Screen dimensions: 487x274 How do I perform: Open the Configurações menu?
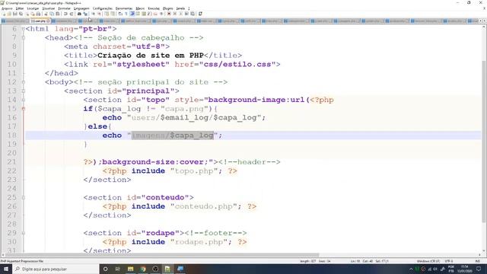[103, 8]
